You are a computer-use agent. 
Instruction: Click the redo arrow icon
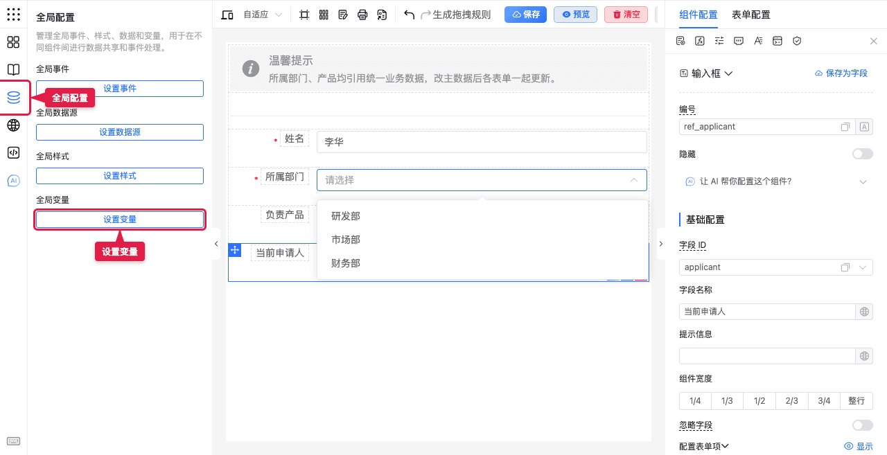pos(426,15)
